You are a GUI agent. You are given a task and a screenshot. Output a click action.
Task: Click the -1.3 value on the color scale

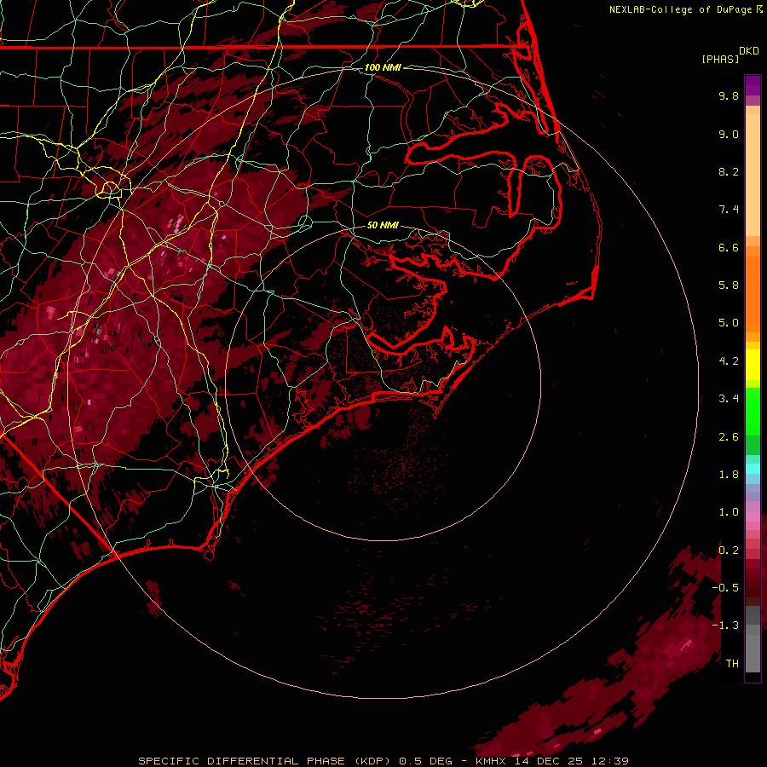725,626
